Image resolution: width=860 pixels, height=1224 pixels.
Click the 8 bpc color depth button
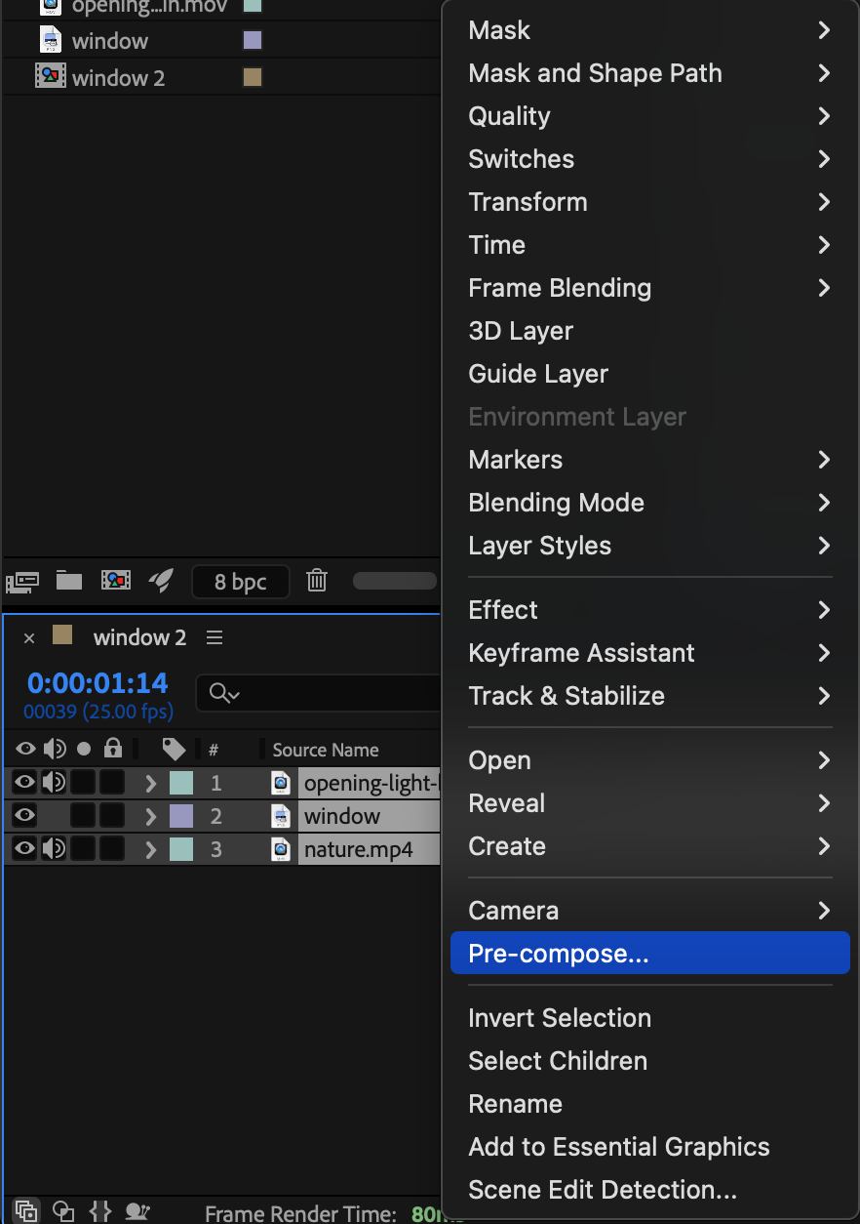tap(241, 582)
